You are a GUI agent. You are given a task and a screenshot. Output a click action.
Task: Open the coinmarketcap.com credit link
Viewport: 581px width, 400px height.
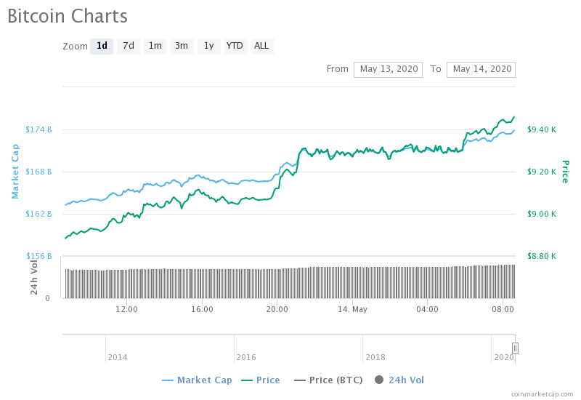pos(542,394)
